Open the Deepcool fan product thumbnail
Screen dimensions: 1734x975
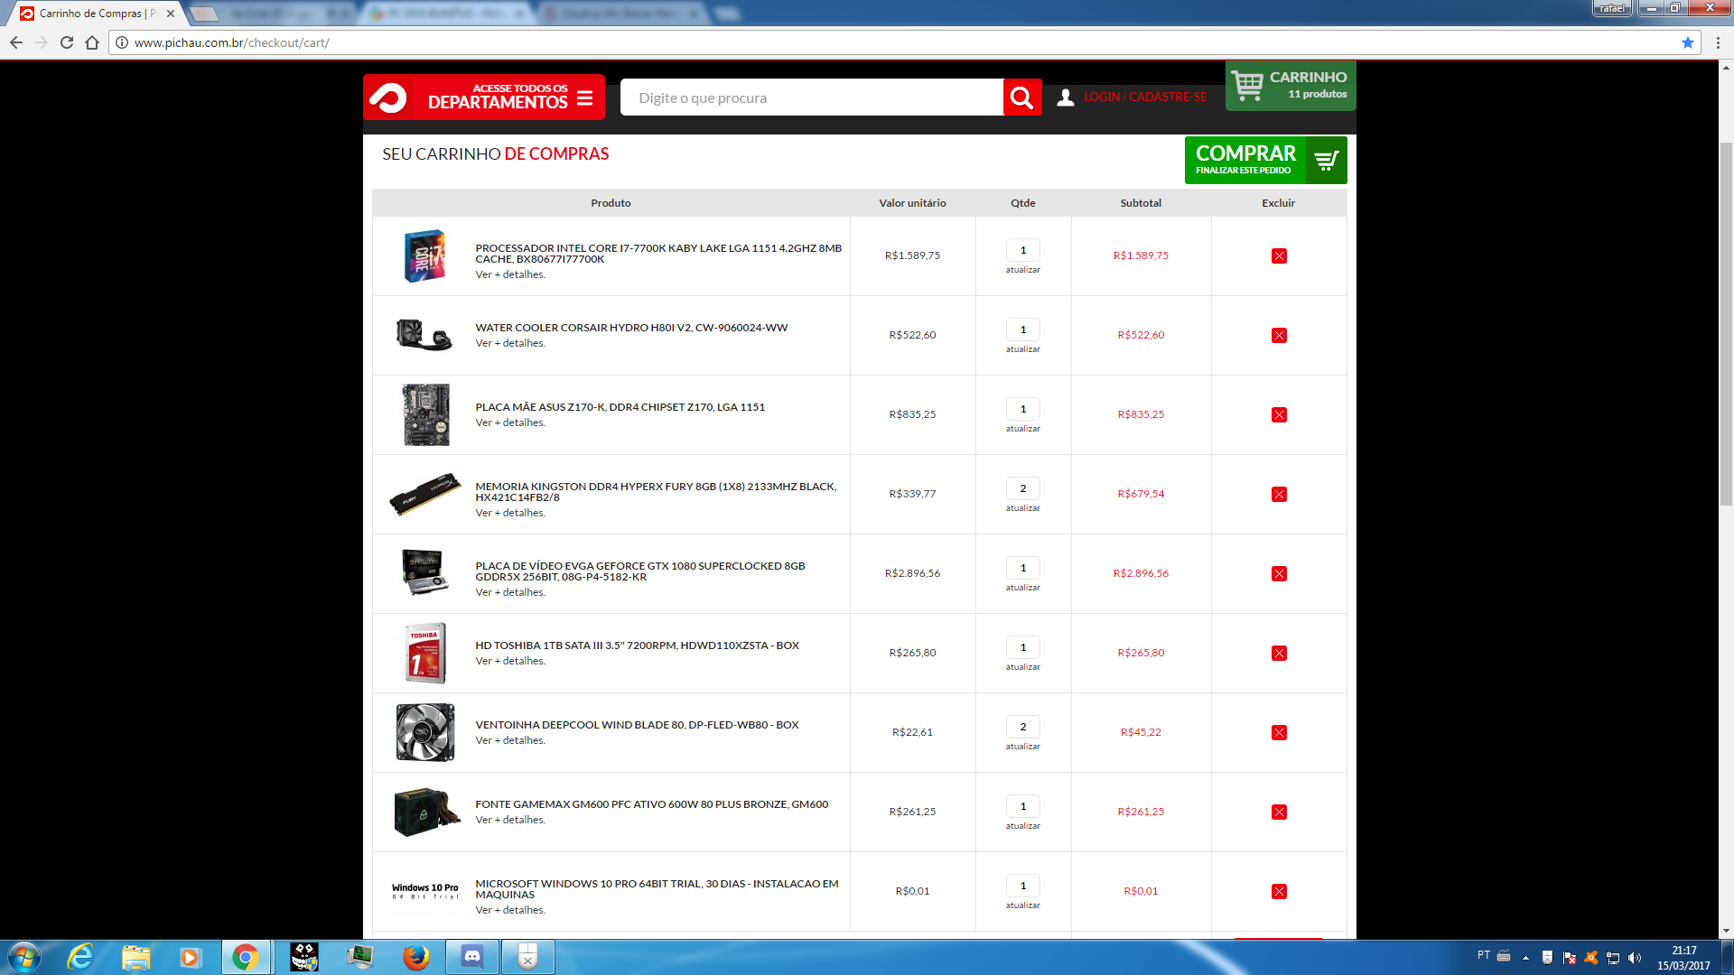(425, 732)
